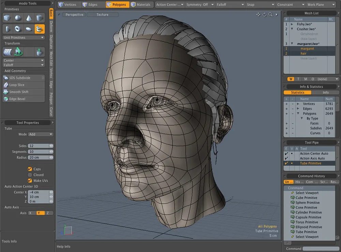Disable the Caps checkbox in Tube properties
341x252 pixels.
point(30,169)
